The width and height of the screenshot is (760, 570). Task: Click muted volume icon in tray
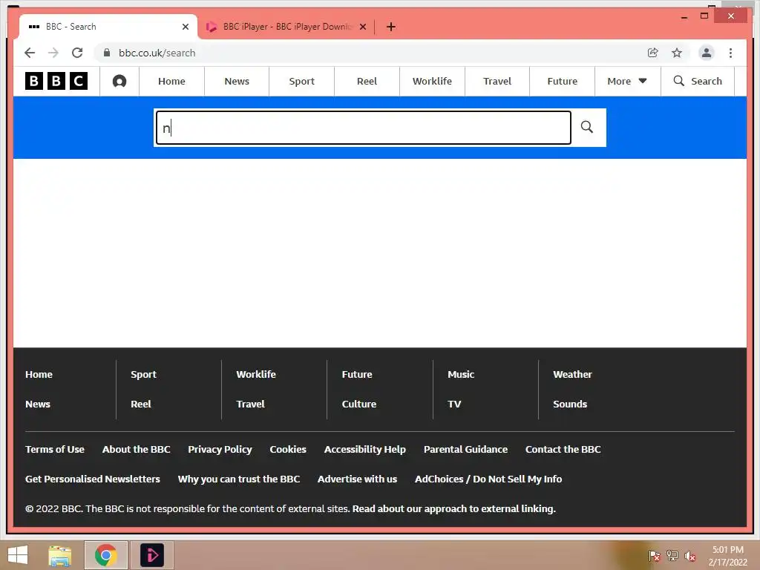click(x=690, y=556)
